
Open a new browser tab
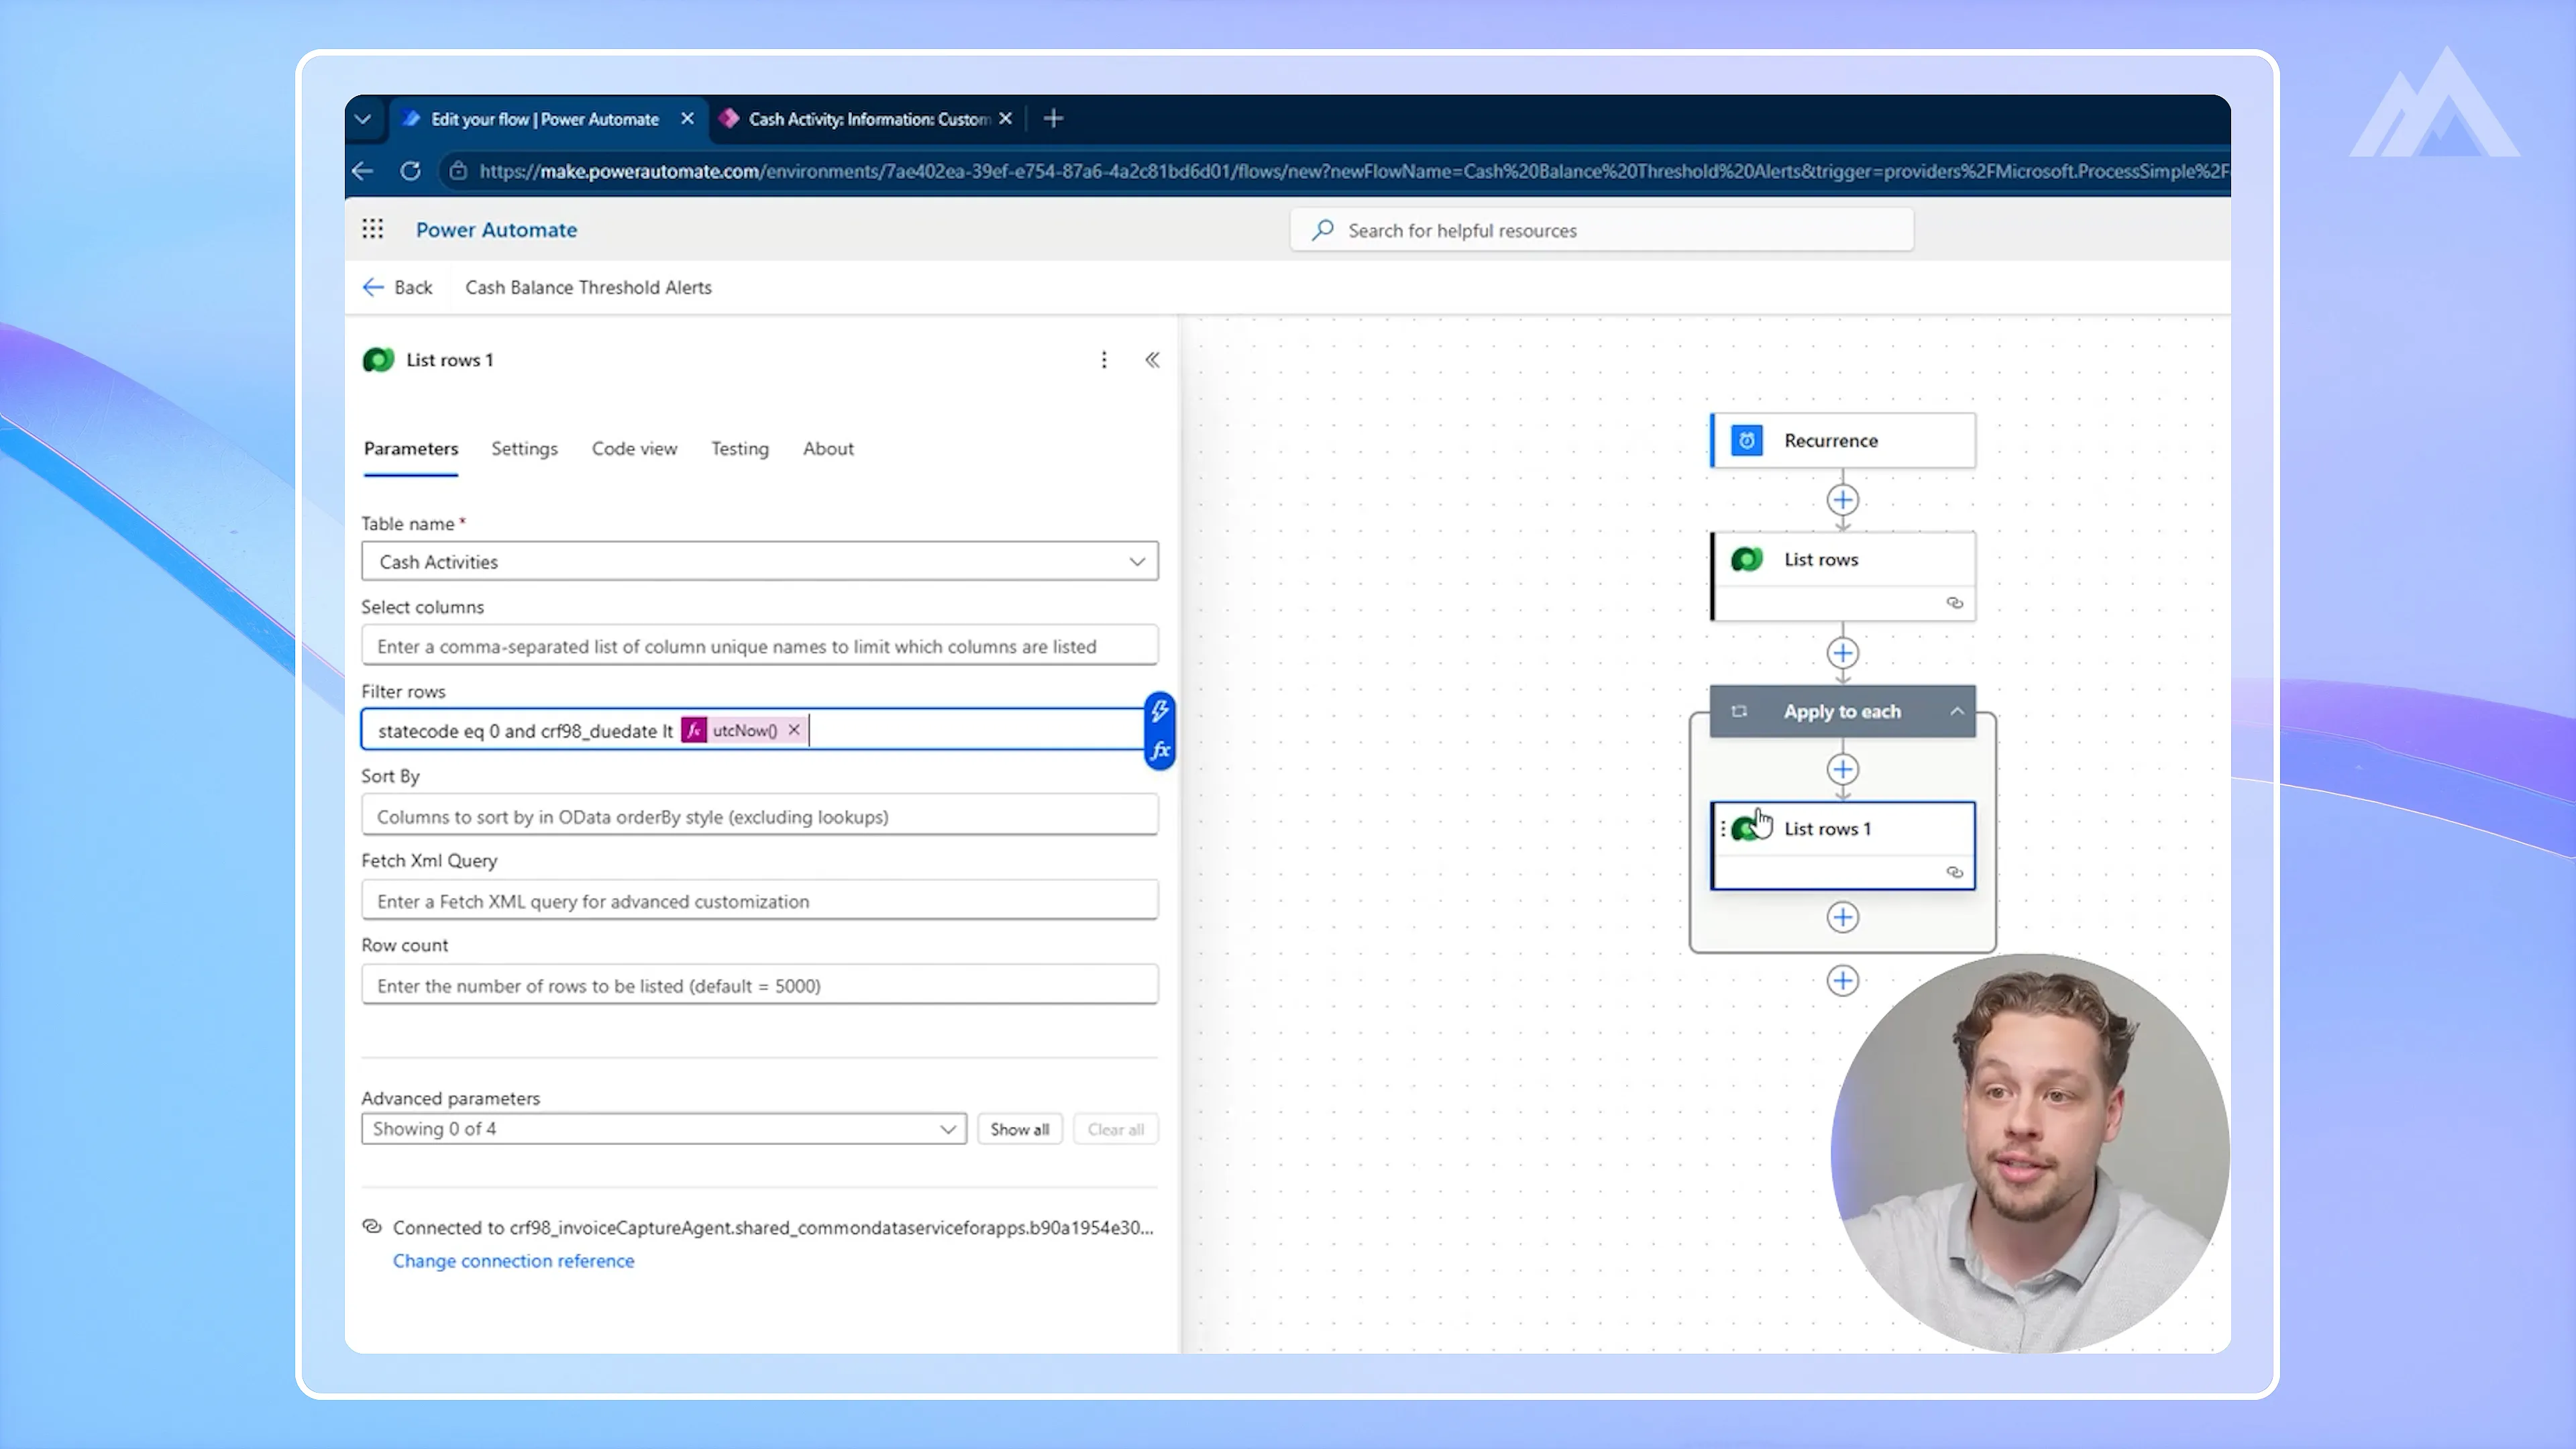point(1053,119)
